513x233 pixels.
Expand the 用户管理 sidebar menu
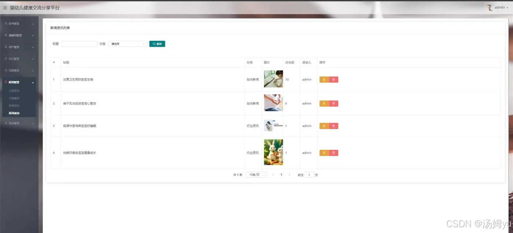pyautogui.click(x=19, y=47)
